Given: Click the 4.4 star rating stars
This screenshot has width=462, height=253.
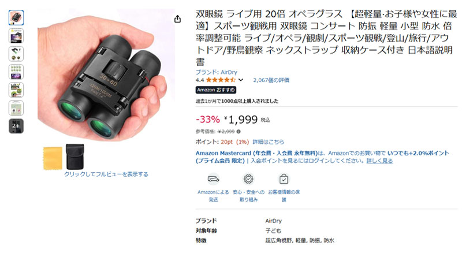Looking at the screenshot, I should coord(221,80).
